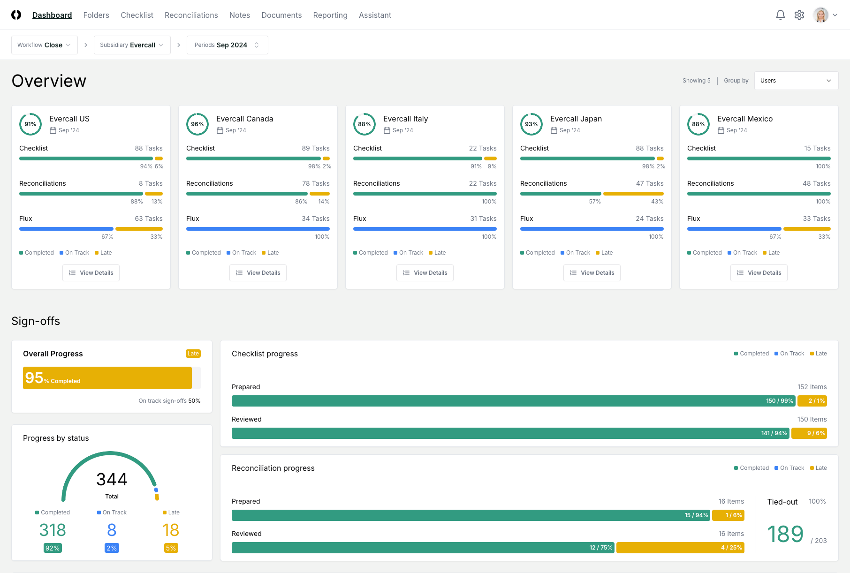Open the Subsidiary Evercall dropdown
The width and height of the screenshot is (850, 573).
pos(132,45)
